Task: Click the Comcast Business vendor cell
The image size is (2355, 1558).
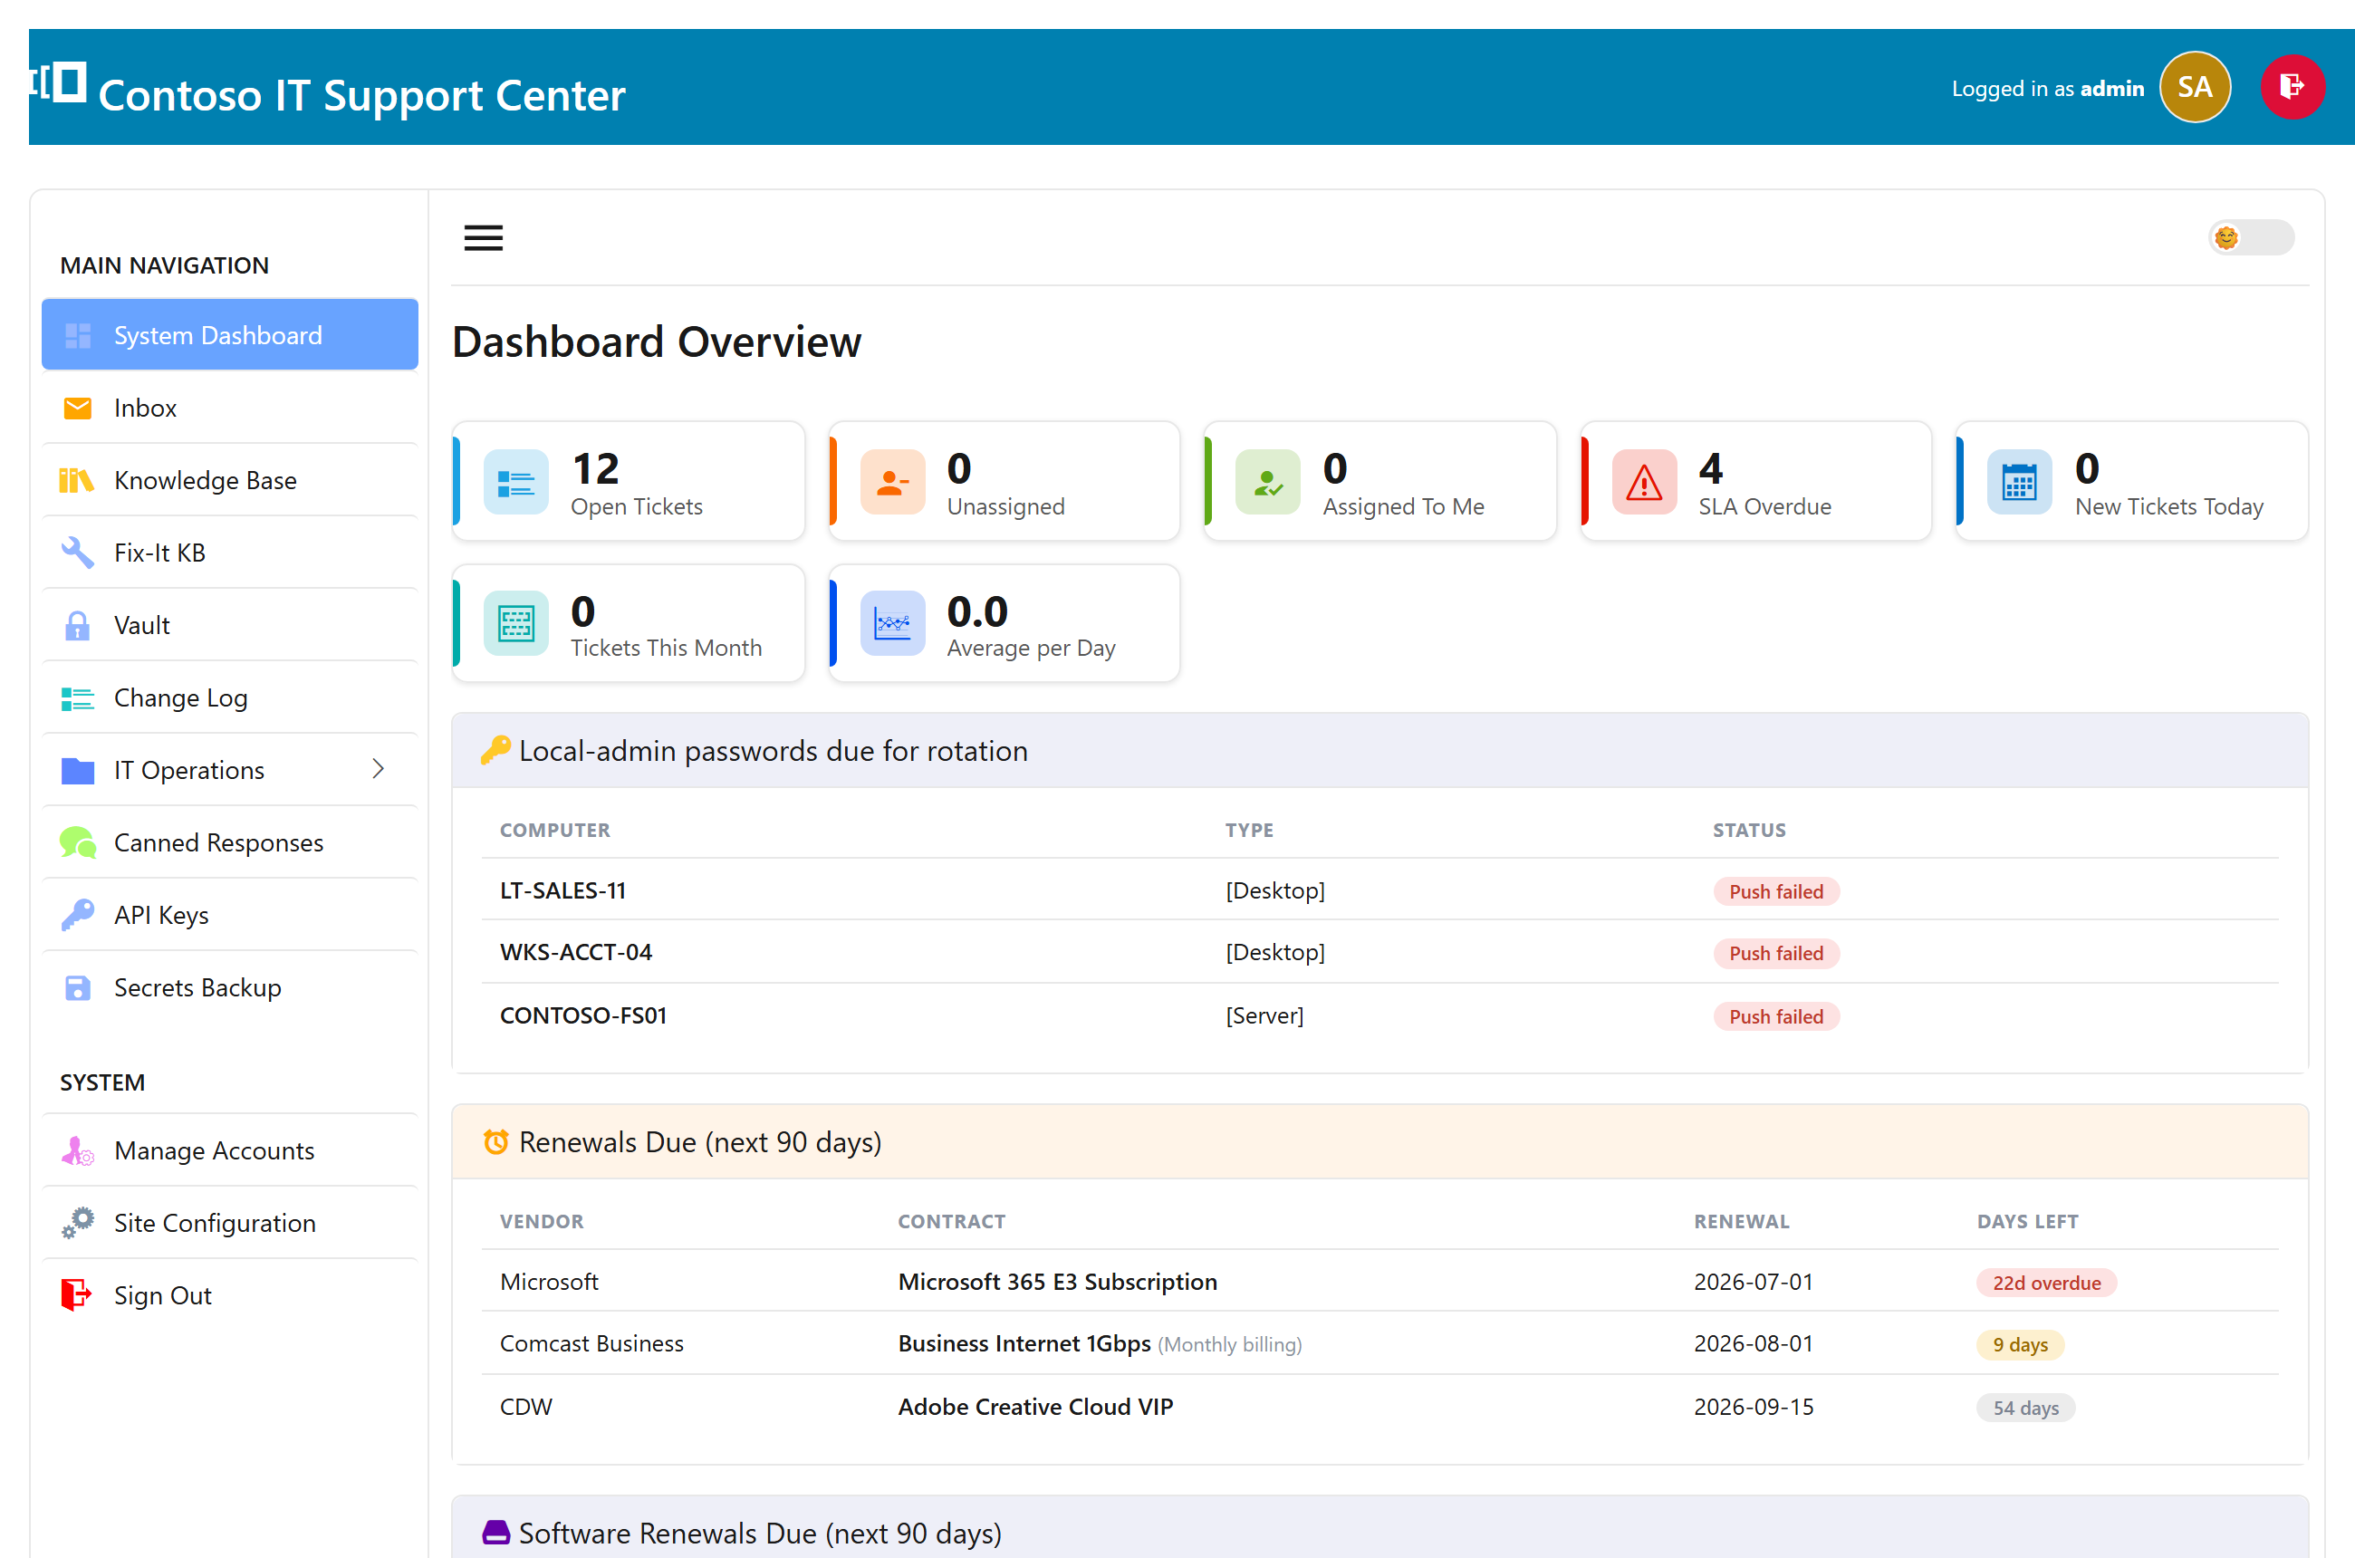Action: [x=591, y=1344]
